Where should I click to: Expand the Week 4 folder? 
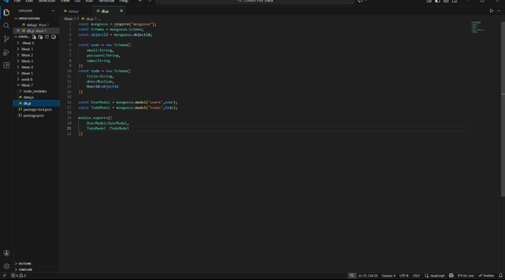(x=27, y=67)
